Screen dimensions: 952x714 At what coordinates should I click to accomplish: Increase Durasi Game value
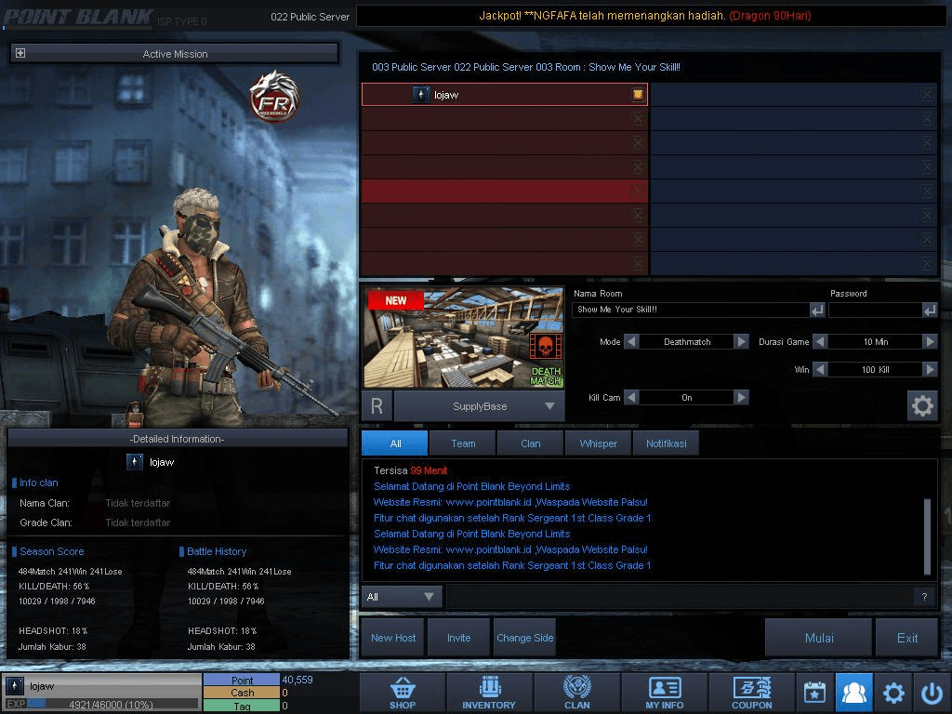930,342
